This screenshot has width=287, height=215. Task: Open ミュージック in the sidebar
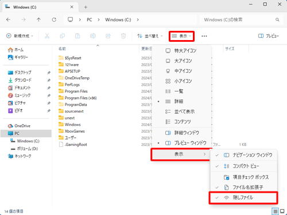(x=19, y=95)
